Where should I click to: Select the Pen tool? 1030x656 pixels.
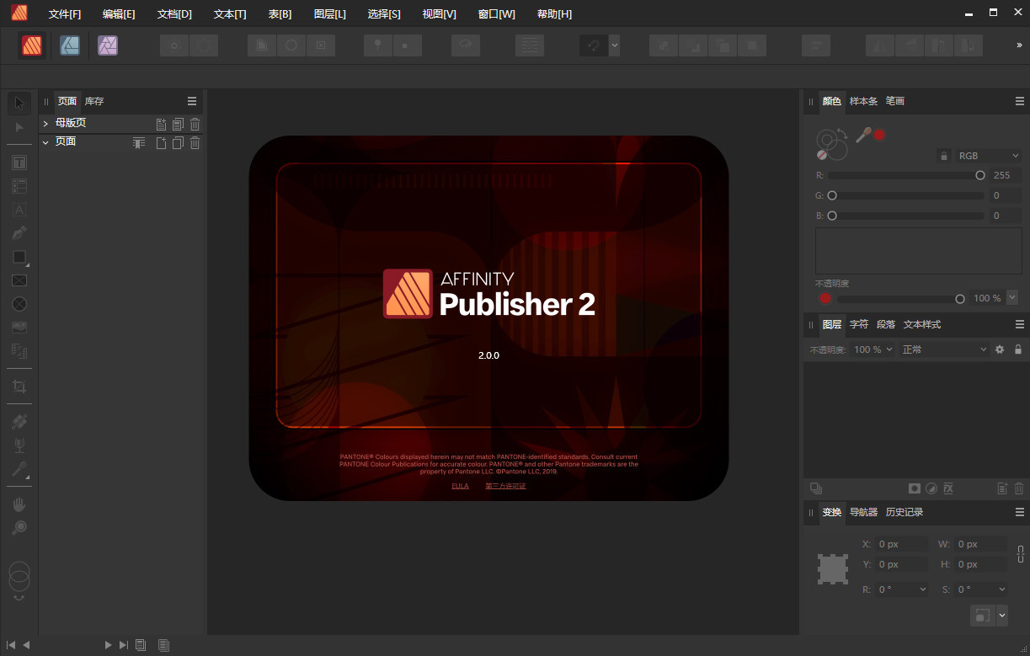click(x=19, y=232)
